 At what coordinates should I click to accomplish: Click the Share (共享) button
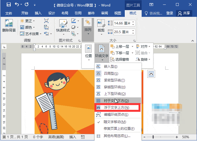pyautogui.click(x=184, y=13)
